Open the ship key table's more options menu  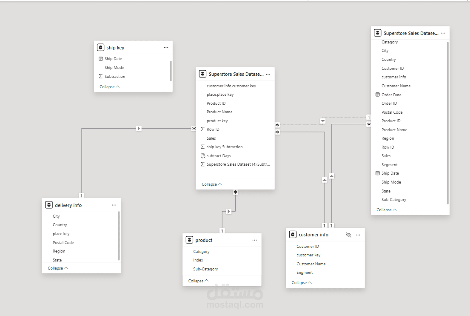click(166, 48)
